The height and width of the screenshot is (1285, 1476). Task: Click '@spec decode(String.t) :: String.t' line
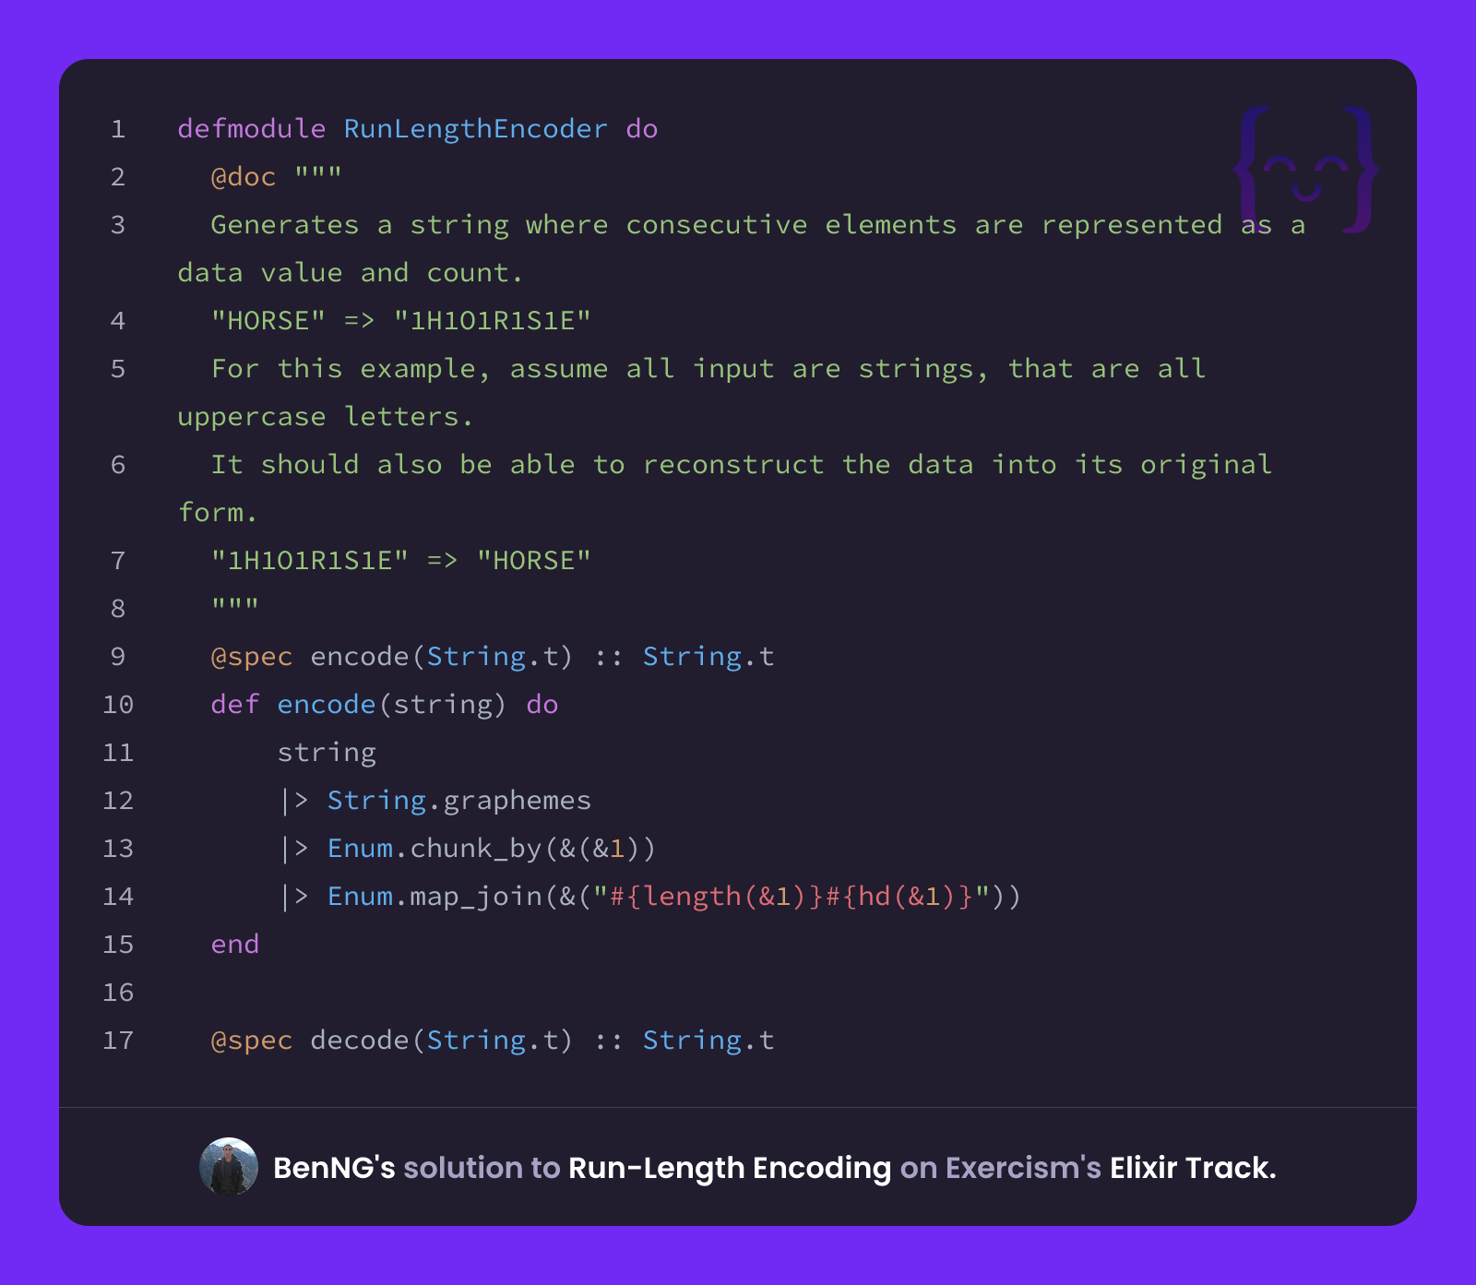[493, 1040]
